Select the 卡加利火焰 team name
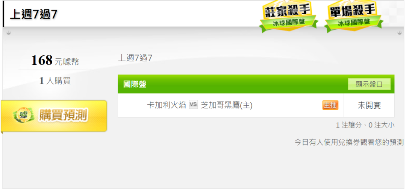Image resolution: width=406 pixels, height=190 pixels. (x=167, y=105)
